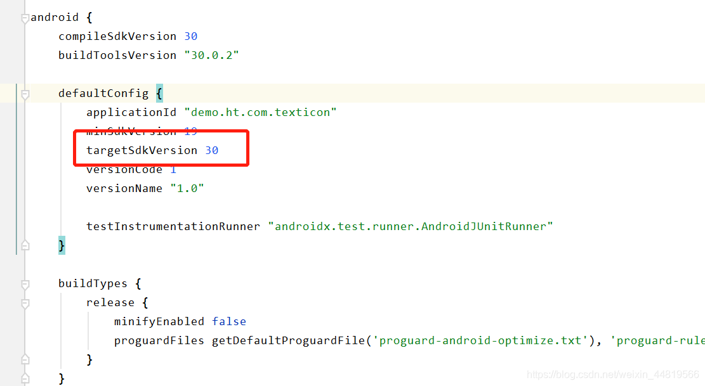Click the defaultConfig closing brace fold marker
This screenshot has width=705, height=386.
point(25,245)
